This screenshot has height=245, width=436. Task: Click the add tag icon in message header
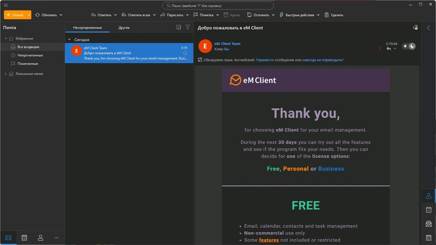[416, 28]
